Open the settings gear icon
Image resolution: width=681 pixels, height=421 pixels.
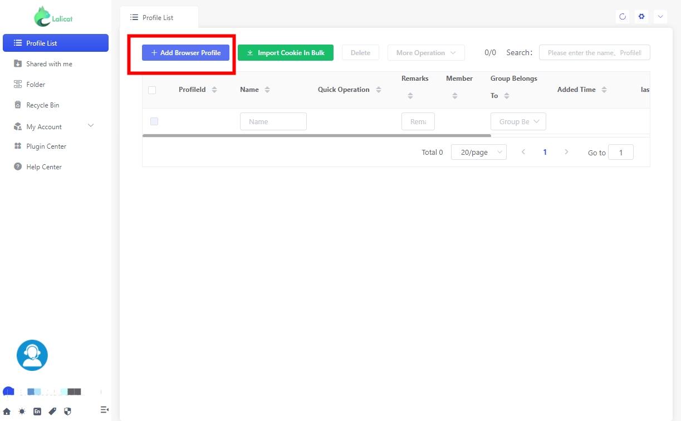641,17
